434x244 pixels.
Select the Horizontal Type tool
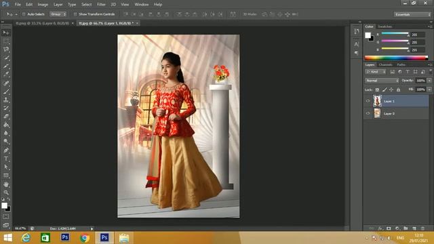pos(6,159)
